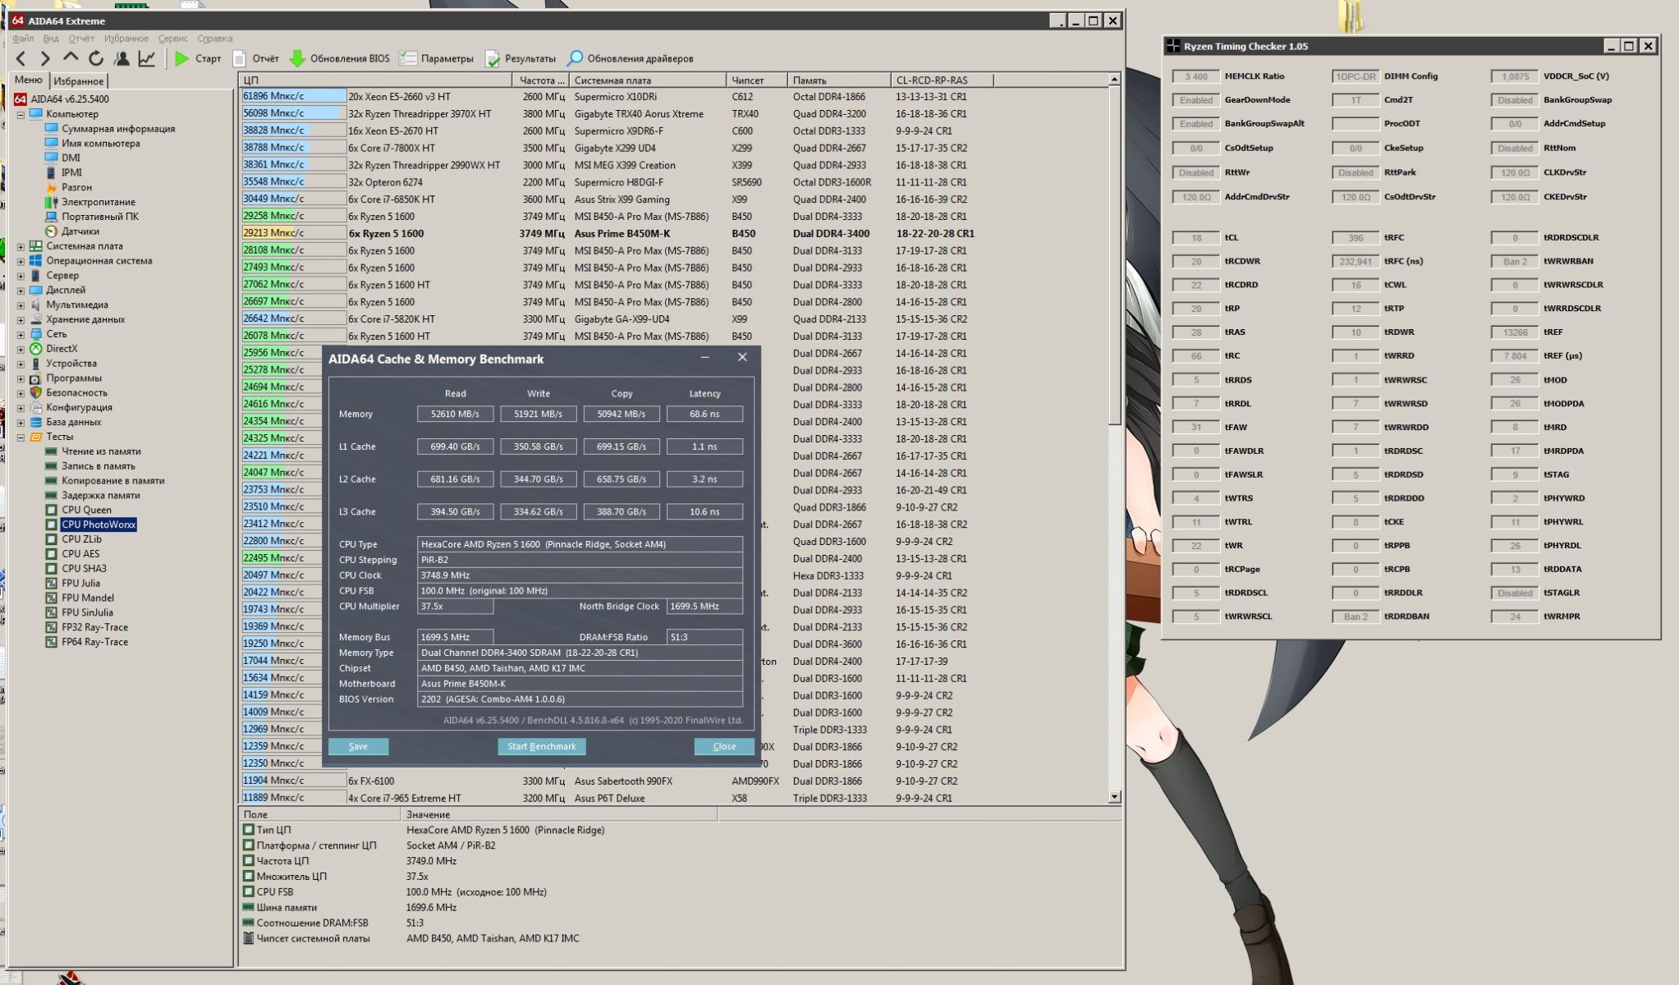Select CPU Queen test in tree

click(85, 510)
